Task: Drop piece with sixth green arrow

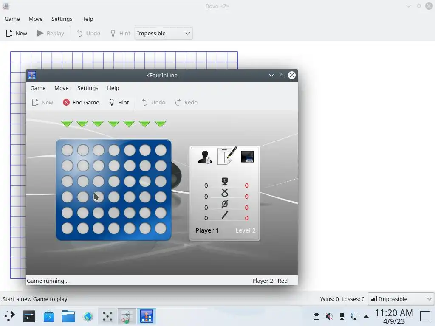Action: pyautogui.click(x=144, y=124)
